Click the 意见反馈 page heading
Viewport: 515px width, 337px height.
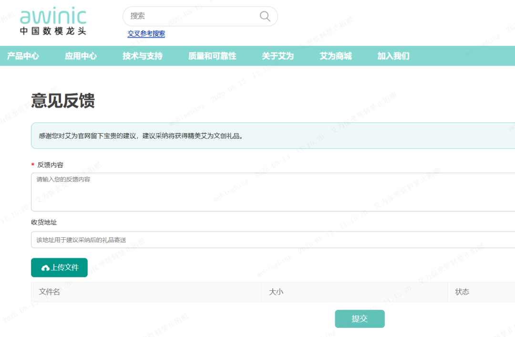tap(63, 101)
